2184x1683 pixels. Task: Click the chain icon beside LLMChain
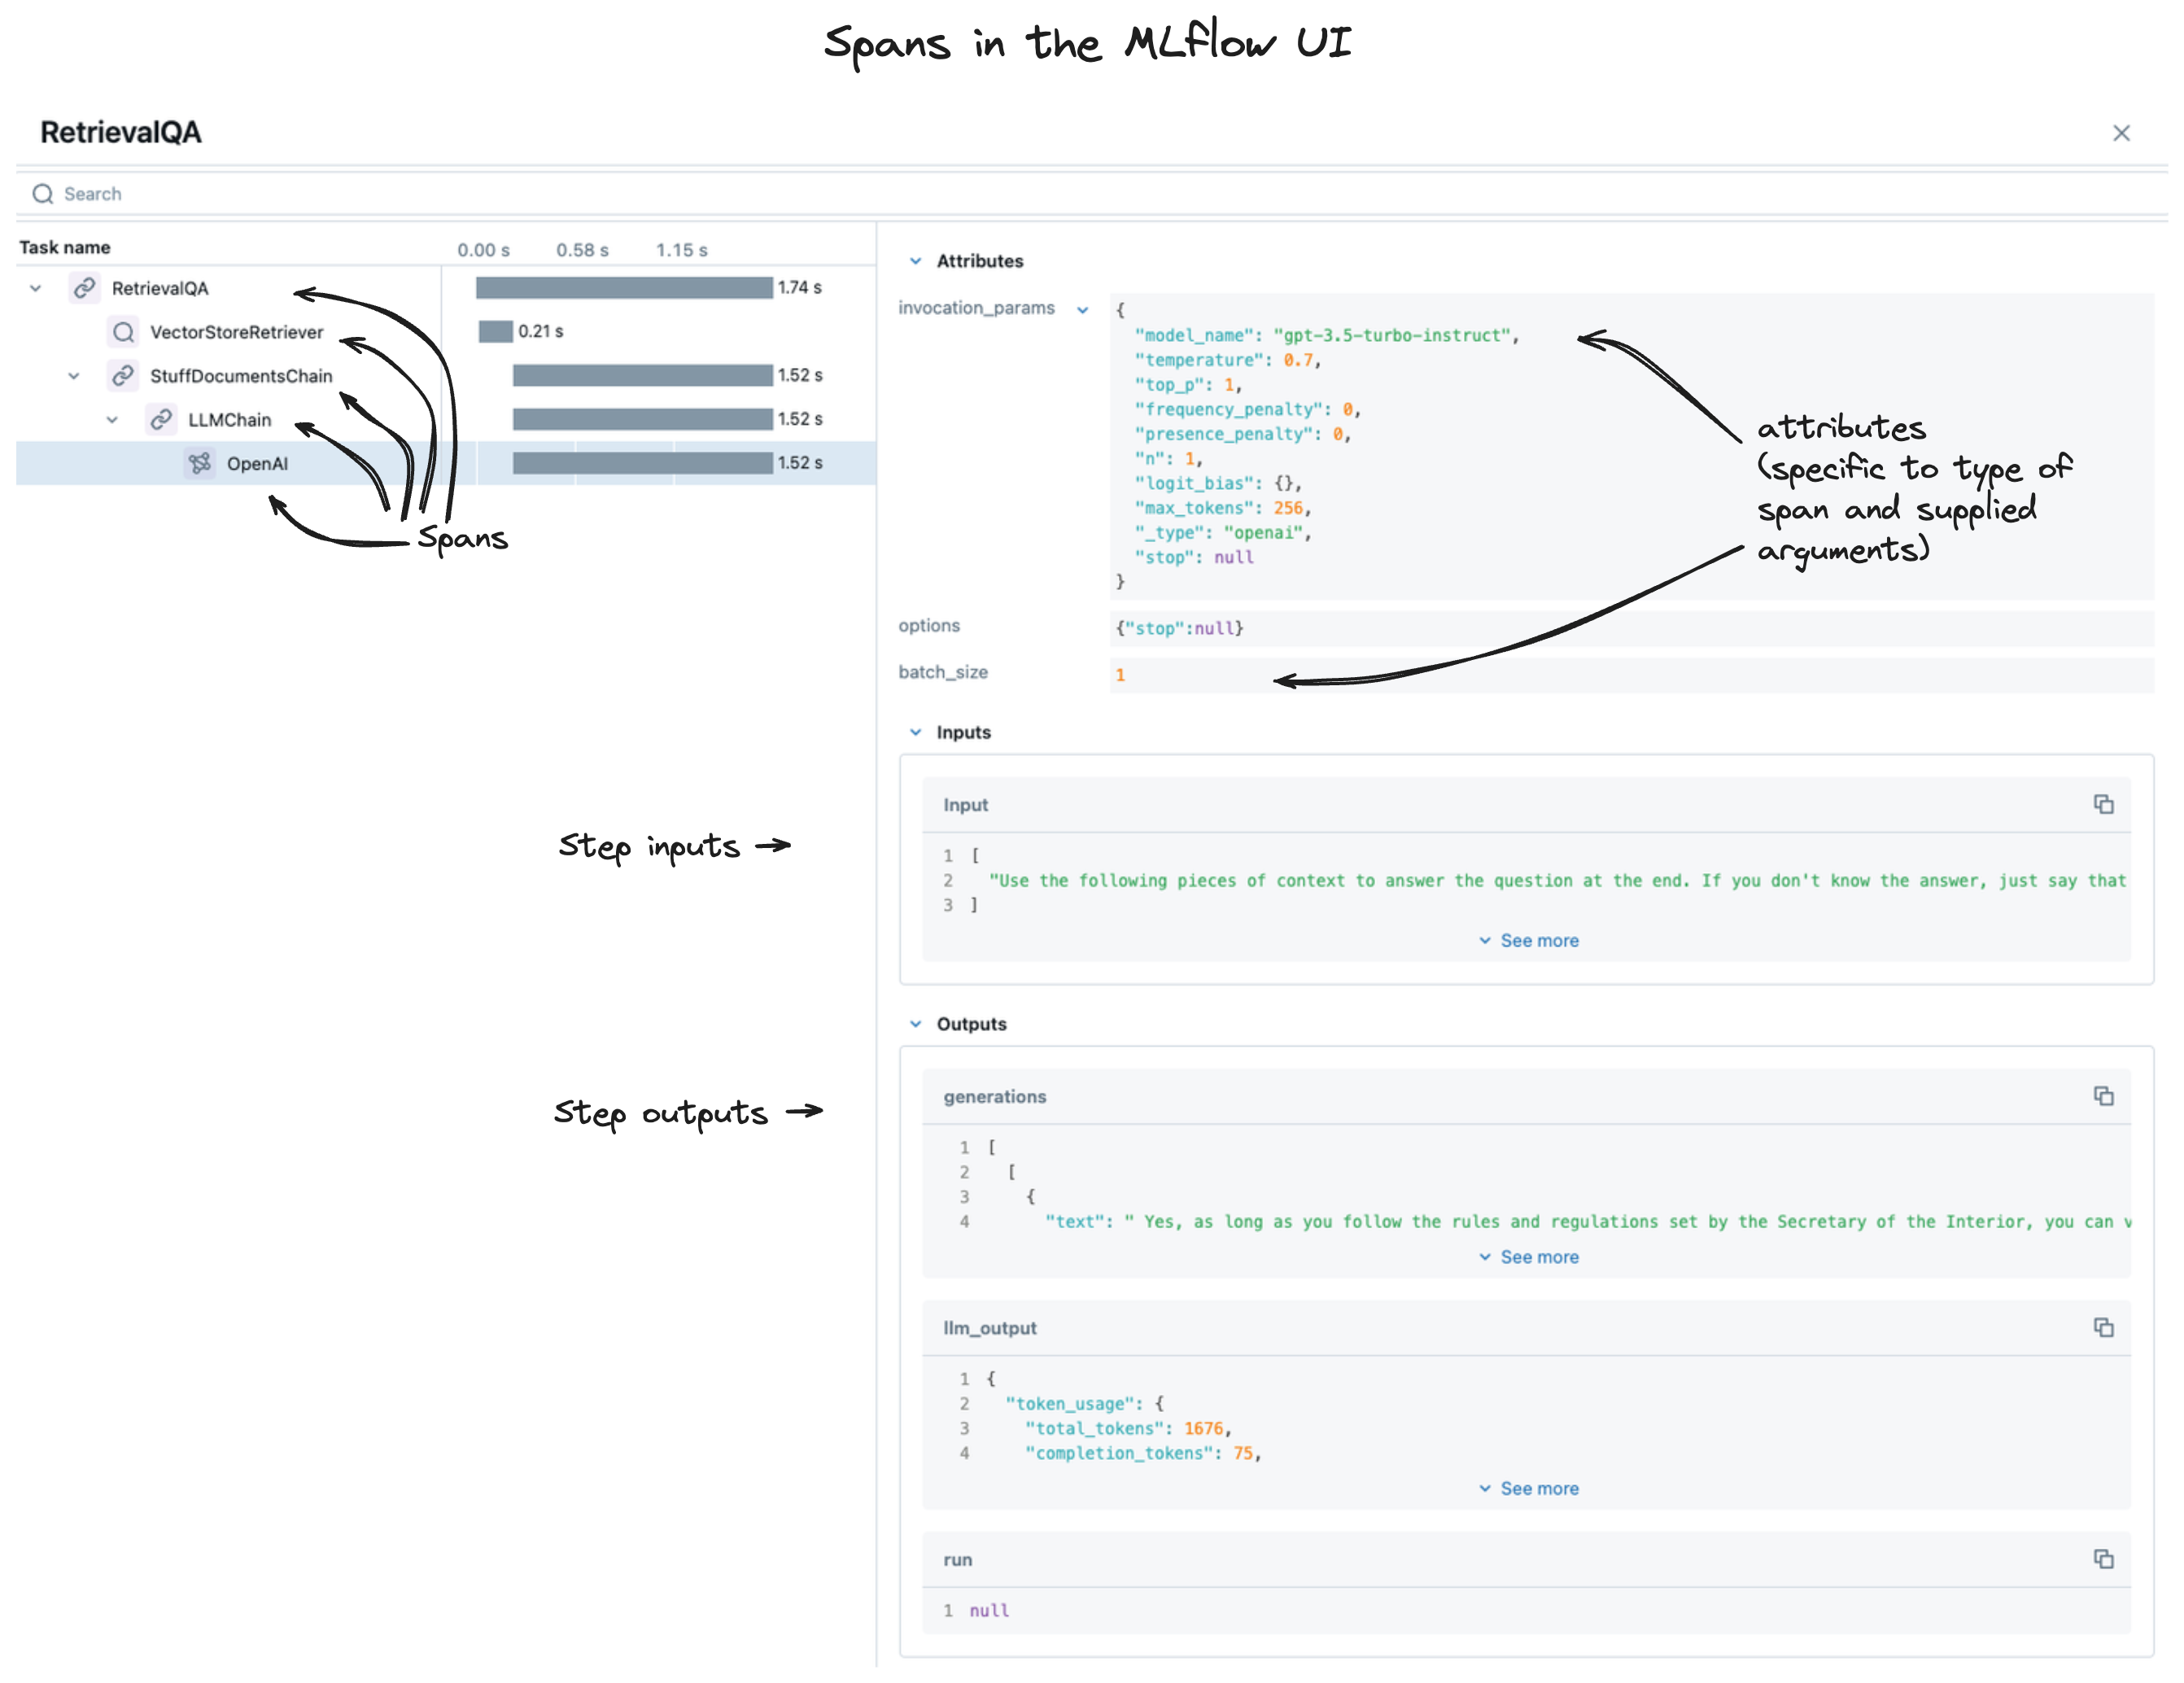[161, 419]
